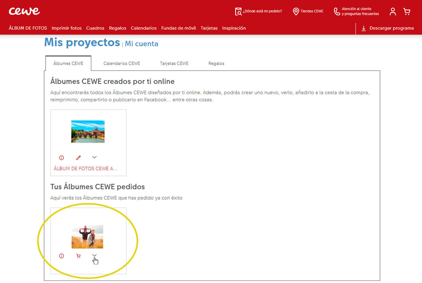Image resolution: width=422 pixels, height=283 pixels.
Task: Switch to Calendarios CEWE tab
Action: click(x=122, y=64)
